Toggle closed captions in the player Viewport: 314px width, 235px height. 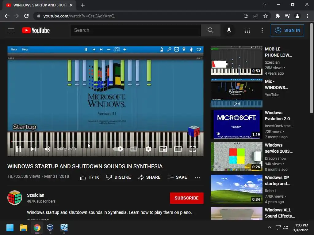[134, 149]
